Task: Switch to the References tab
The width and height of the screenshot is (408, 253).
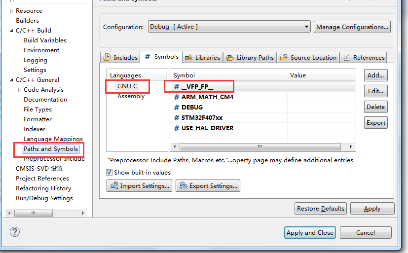Action: [x=364, y=58]
